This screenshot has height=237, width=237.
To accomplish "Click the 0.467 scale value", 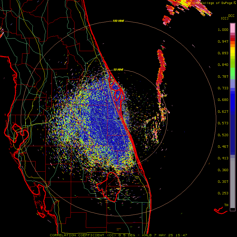I will point(223,147).
